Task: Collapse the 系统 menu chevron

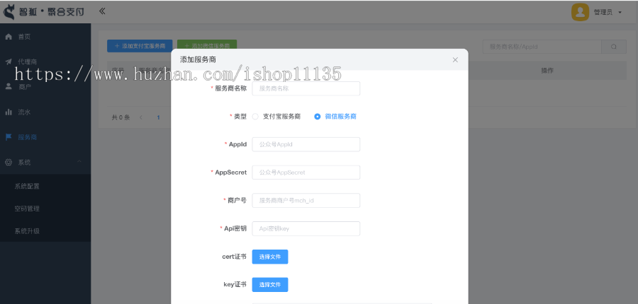Action: point(79,162)
